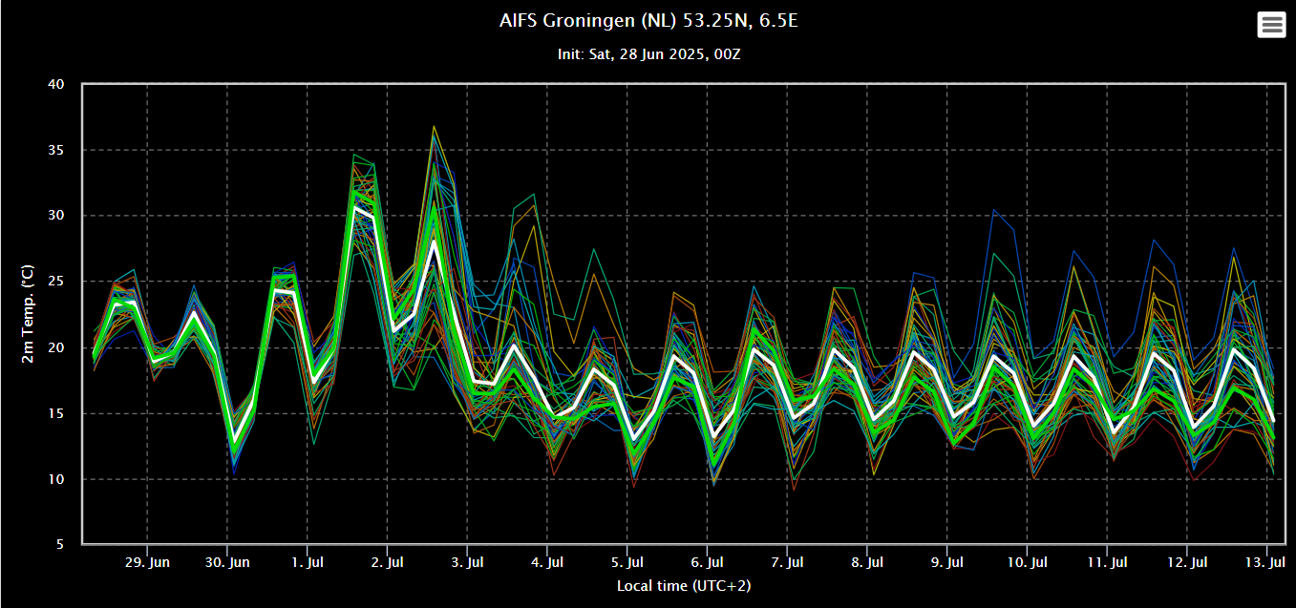The image size is (1296, 608).
Task: Click the '7. Jul' x-axis label
Action: (787, 562)
